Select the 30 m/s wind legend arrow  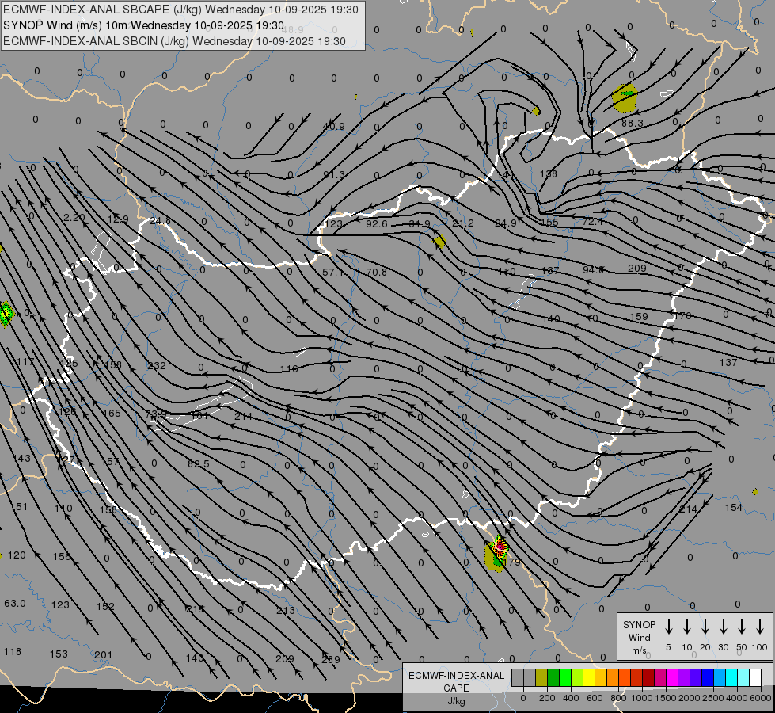[x=724, y=627]
